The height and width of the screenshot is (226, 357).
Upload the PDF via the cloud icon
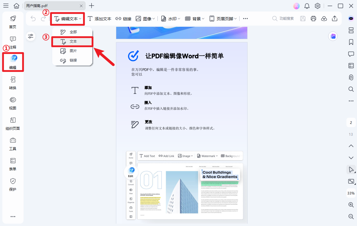324,18
